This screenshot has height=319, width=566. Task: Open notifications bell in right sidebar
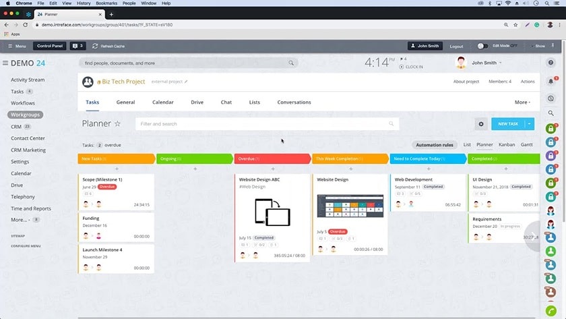[551, 82]
